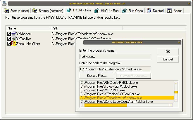Uncheck the YzToolBar startup entry
This screenshot has width=193, height=120.
click(x=9, y=39)
